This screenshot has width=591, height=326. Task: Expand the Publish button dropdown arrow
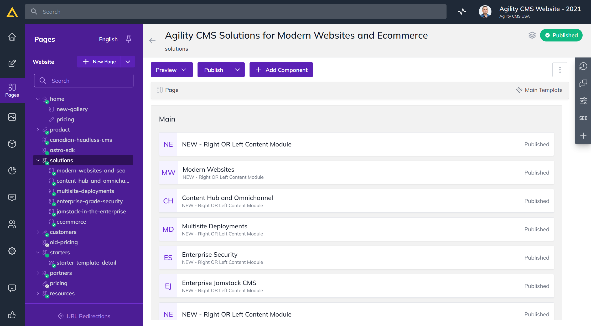(237, 70)
